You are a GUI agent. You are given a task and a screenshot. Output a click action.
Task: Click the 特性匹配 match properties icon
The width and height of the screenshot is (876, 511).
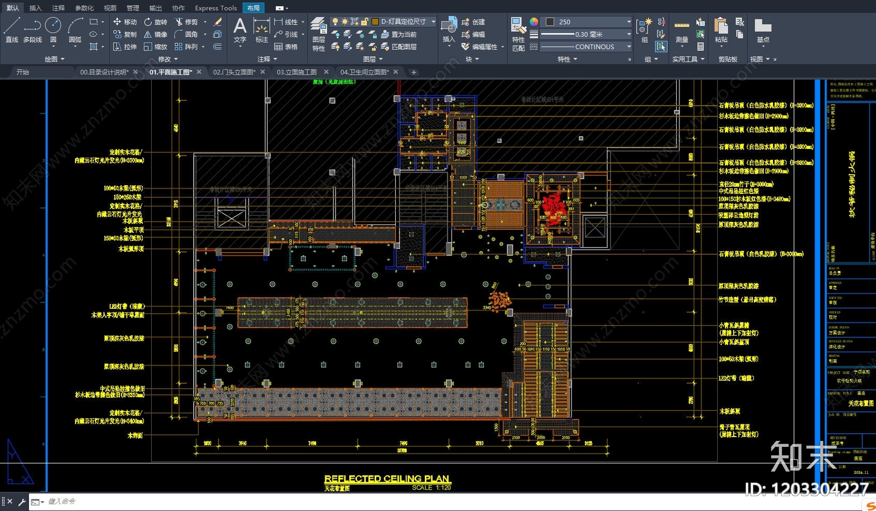click(518, 34)
